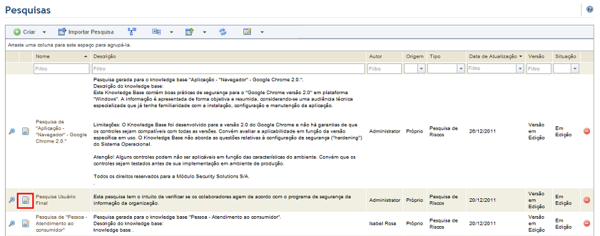Click the 'Próprio' cell in Chrome row
This screenshot has width=600, height=236.
tap(414, 131)
